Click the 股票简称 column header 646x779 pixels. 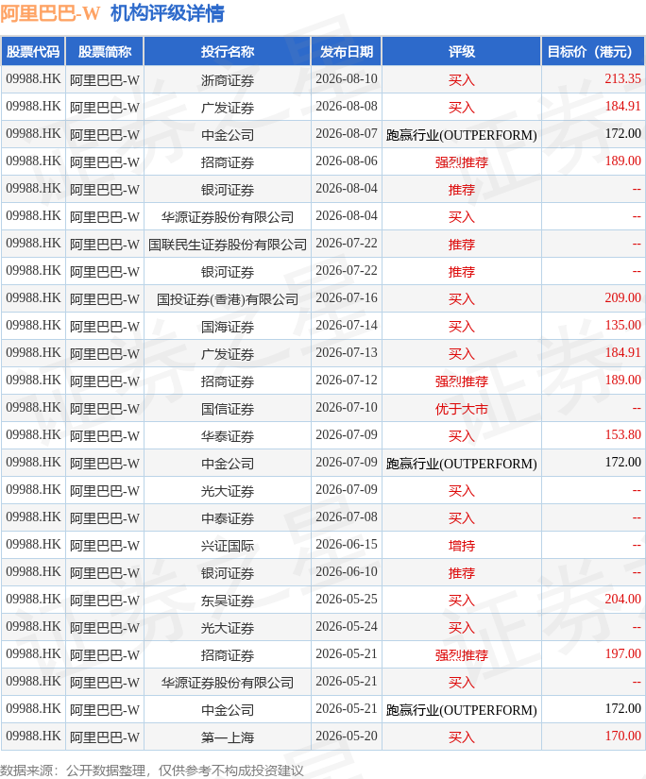[x=104, y=51]
